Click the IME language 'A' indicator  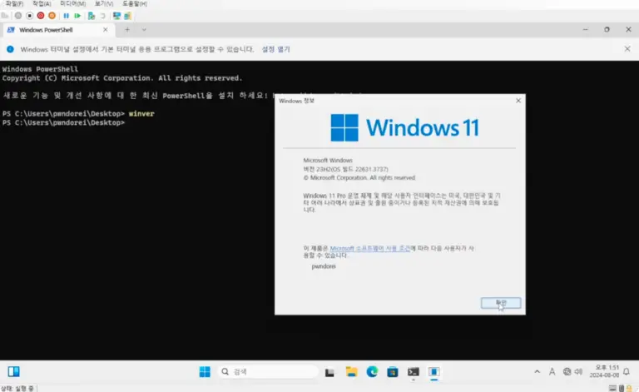[552, 372]
